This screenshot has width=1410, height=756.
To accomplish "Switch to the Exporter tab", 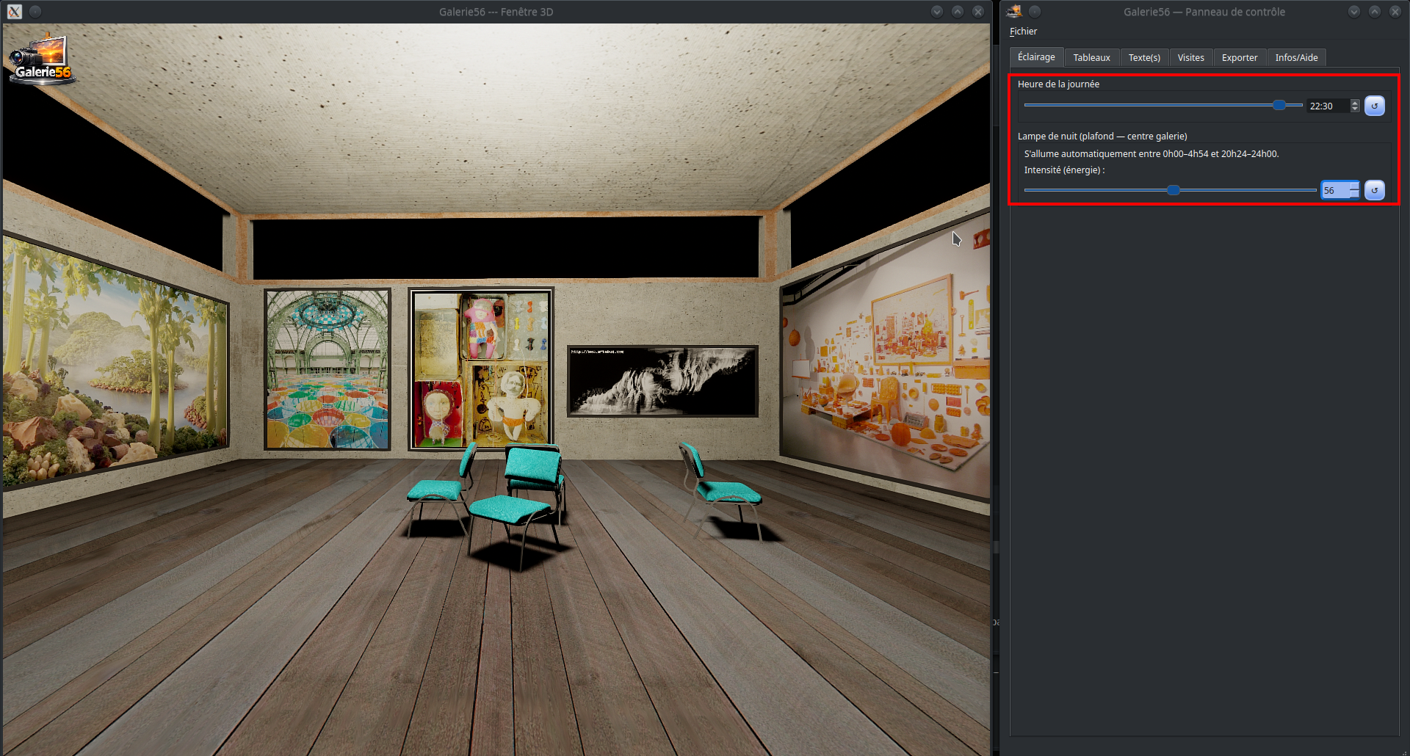I will point(1240,58).
